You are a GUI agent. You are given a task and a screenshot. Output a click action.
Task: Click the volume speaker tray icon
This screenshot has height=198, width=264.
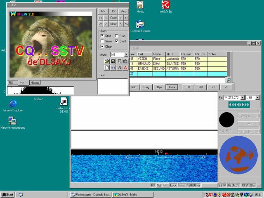219,195
